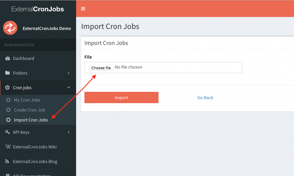Click the API Keys key icon
This screenshot has width=294, height=176.
pyautogui.click(x=7, y=132)
